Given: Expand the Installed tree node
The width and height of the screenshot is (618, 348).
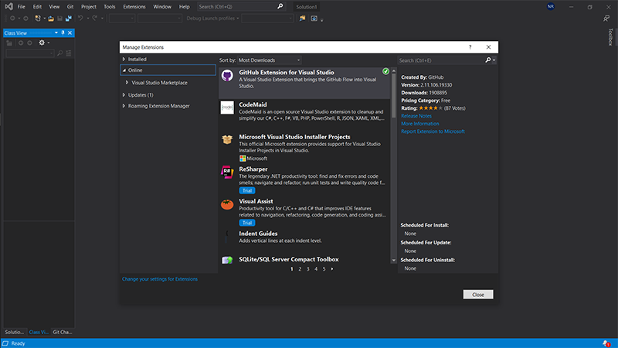Looking at the screenshot, I should coord(124,60).
